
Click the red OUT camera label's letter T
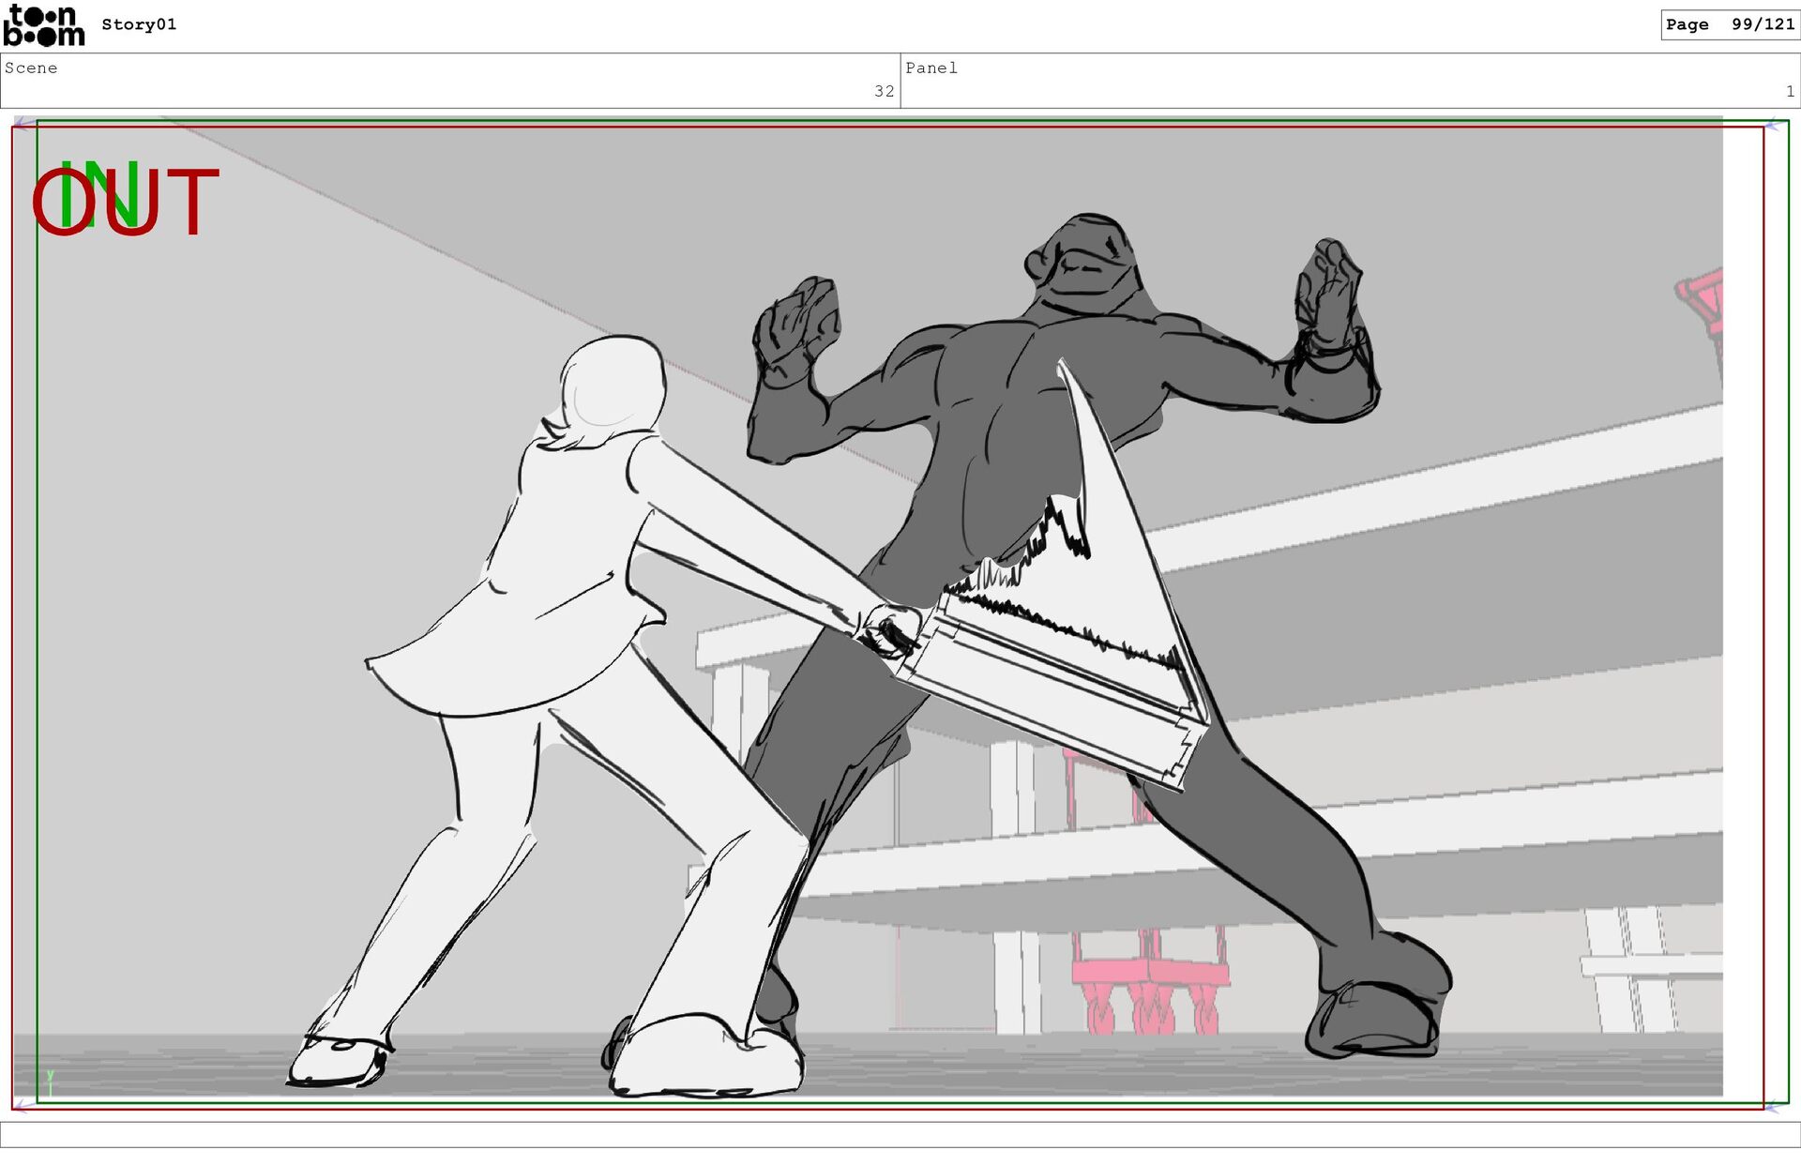click(192, 202)
